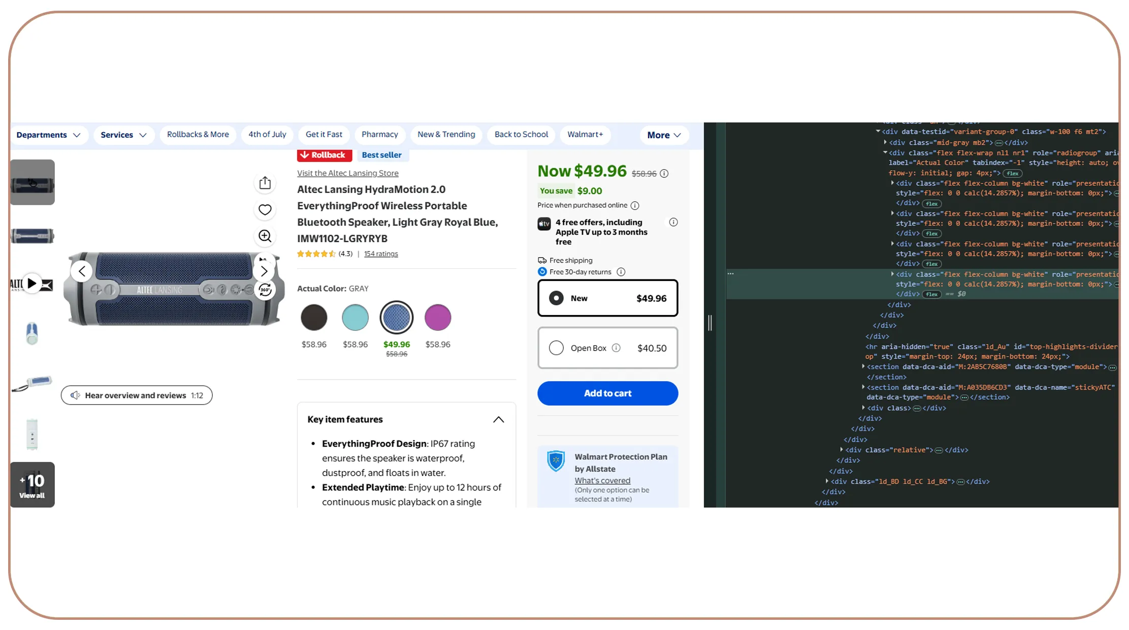Play the product video thumbnail
The height and width of the screenshot is (630, 1129).
pyautogui.click(x=32, y=283)
